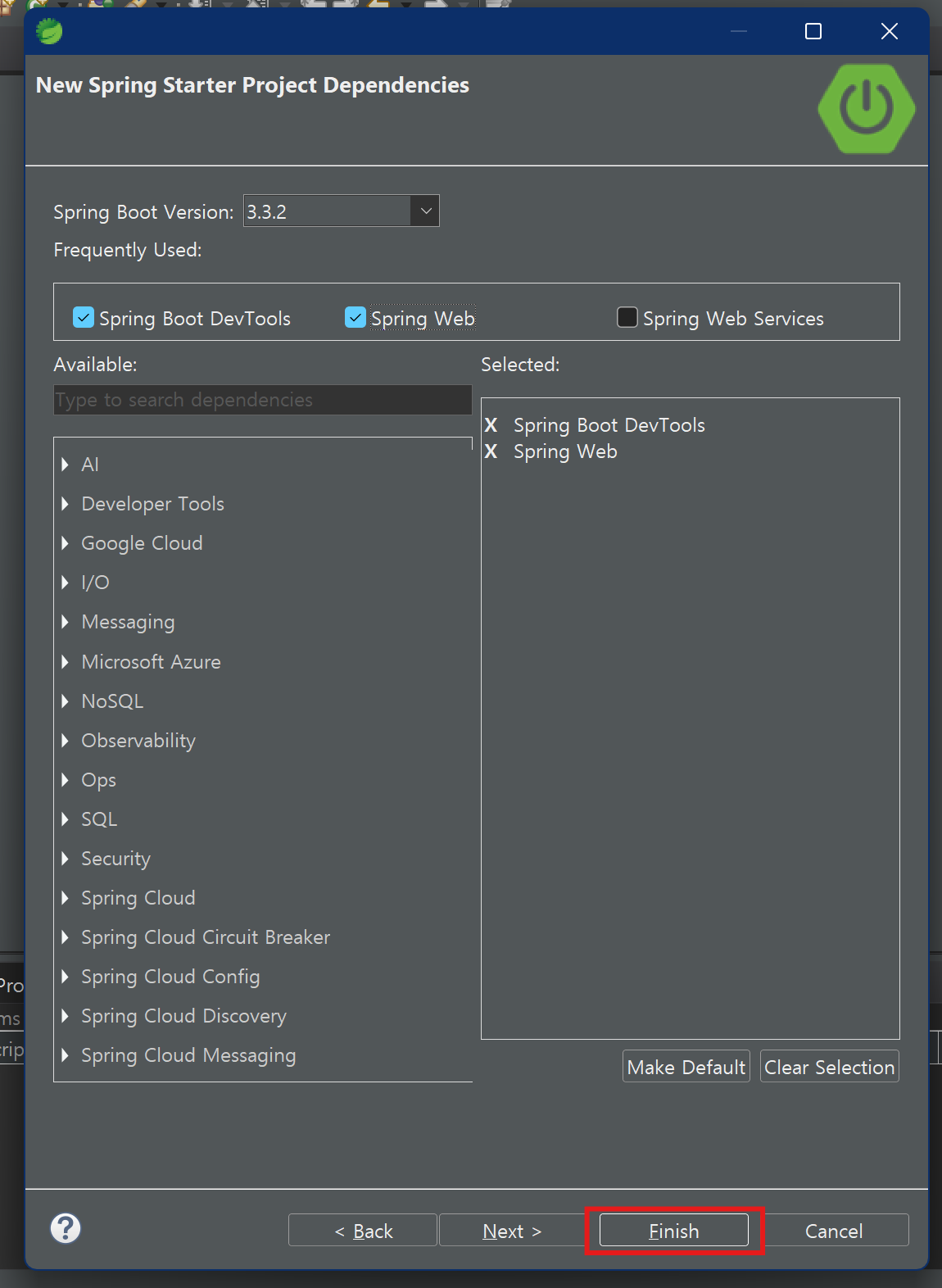The height and width of the screenshot is (1288, 942).
Task: Close the dependencies dialog
Action: click(x=890, y=31)
